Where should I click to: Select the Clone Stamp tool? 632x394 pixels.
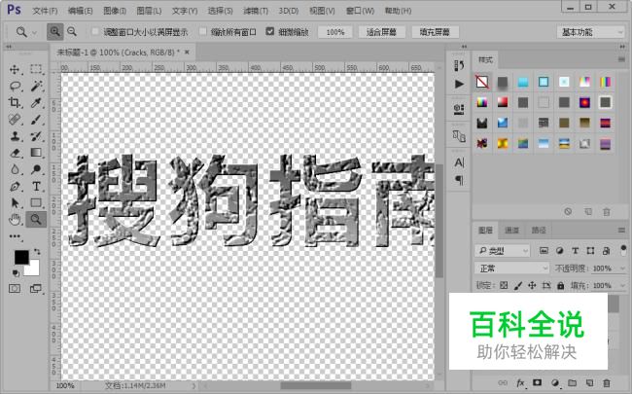[15, 136]
